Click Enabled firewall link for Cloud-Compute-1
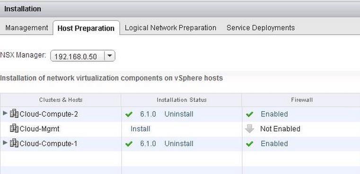This screenshot has height=174, width=360. [274, 144]
